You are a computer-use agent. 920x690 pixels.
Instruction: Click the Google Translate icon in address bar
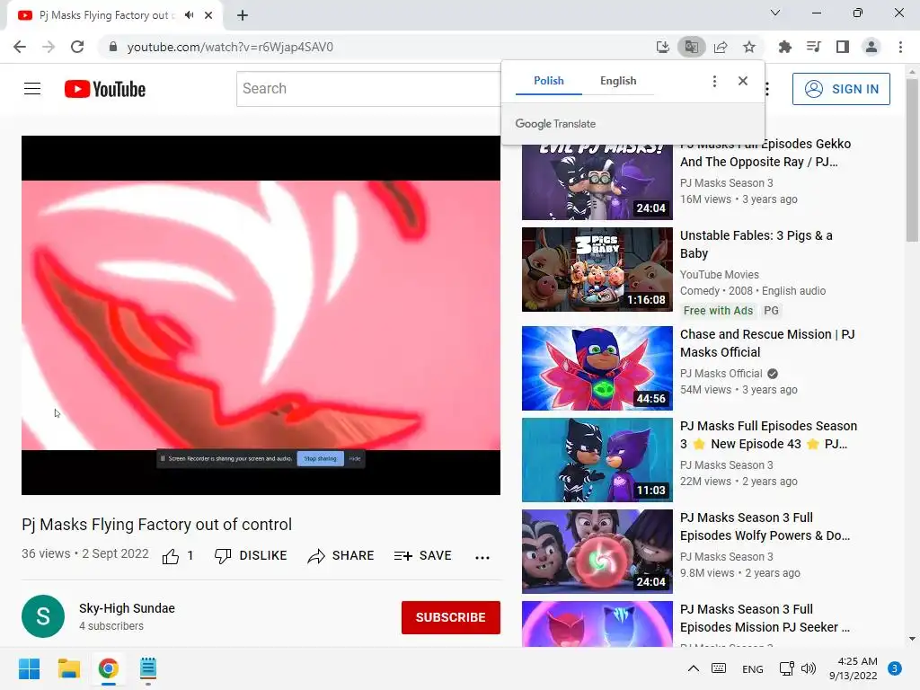(x=691, y=47)
